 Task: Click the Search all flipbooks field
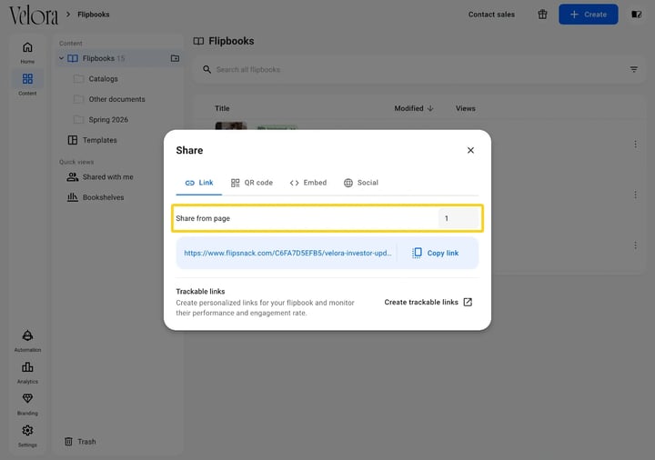tap(418, 69)
